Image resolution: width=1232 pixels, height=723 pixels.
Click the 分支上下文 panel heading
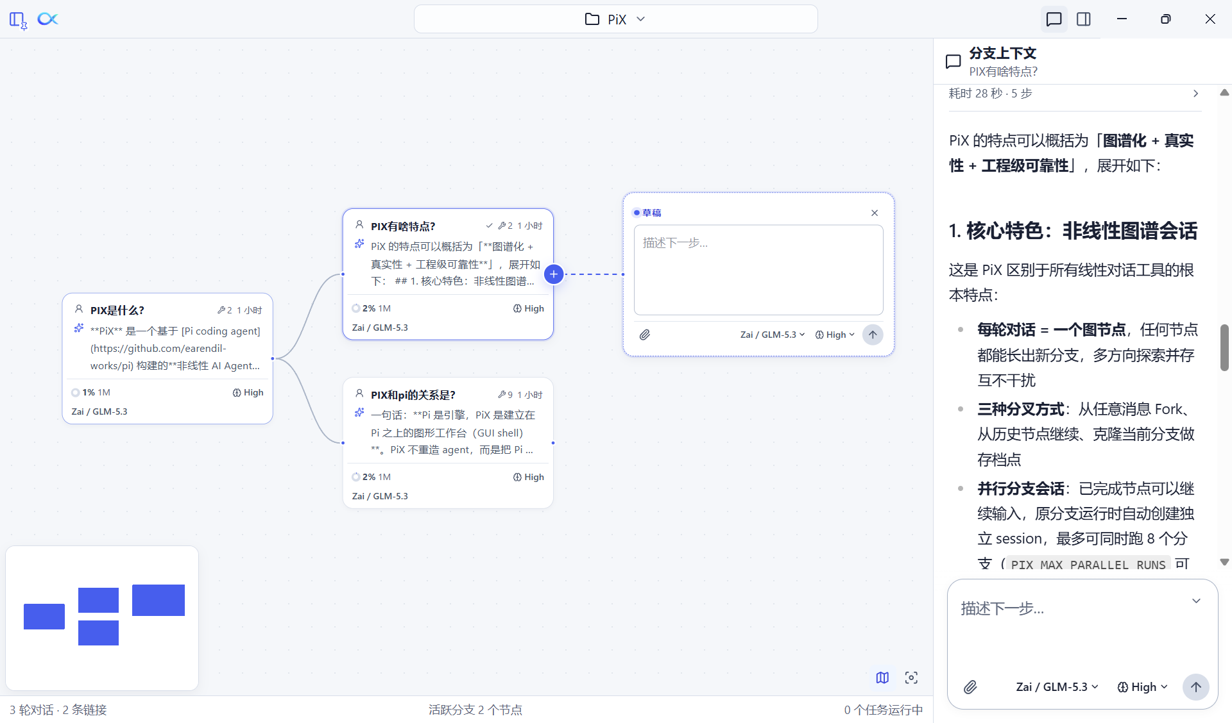click(1003, 53)
